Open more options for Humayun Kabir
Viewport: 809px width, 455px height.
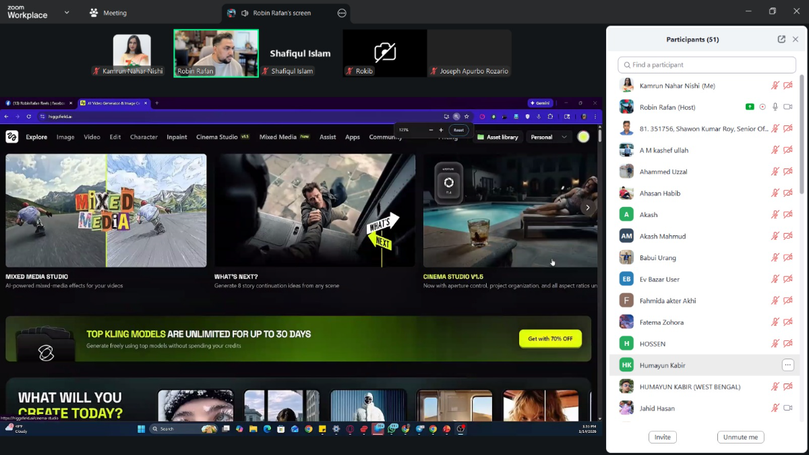(787, 365)
